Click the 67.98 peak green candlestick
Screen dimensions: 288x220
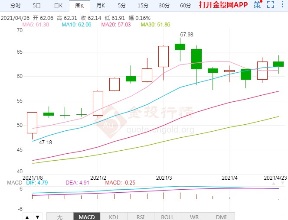coord(180,47)
